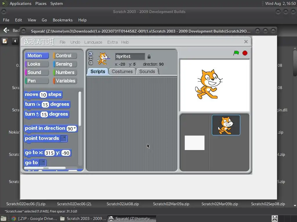297x222 pixels.
Task: Select the Sound block category
Action: point(37,72)
